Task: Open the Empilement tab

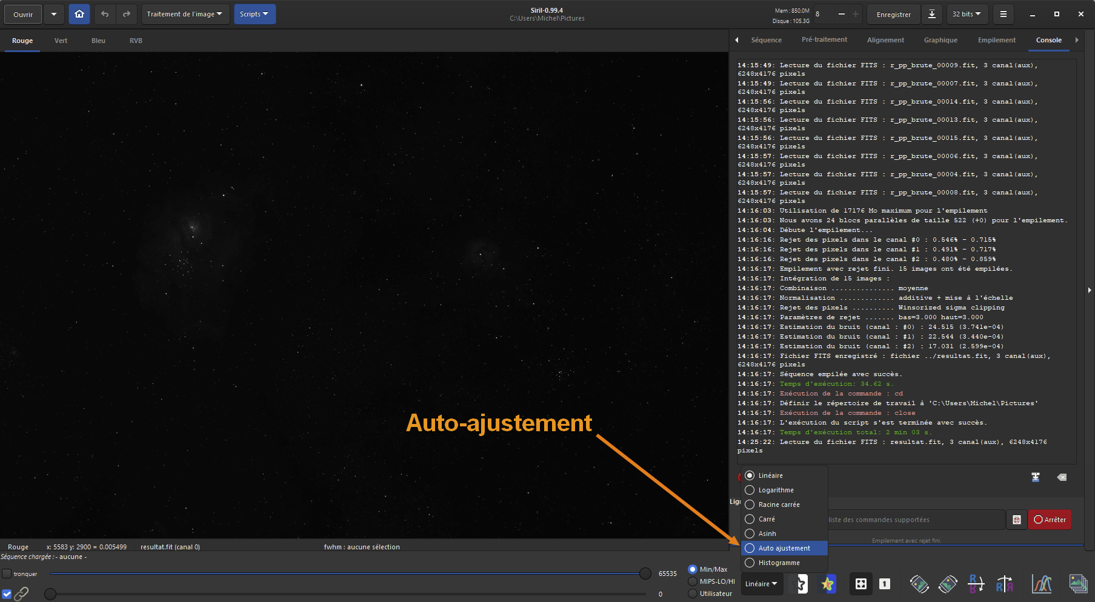Action: (996, 40)
